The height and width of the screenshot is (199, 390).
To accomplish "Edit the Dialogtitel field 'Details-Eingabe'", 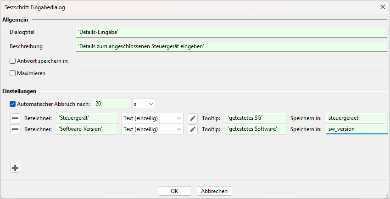I will pos(231,32).
